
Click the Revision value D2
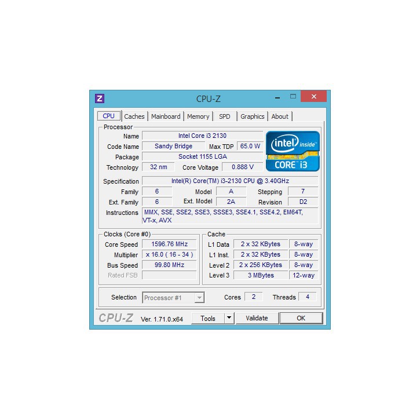(x=303, y=202)
